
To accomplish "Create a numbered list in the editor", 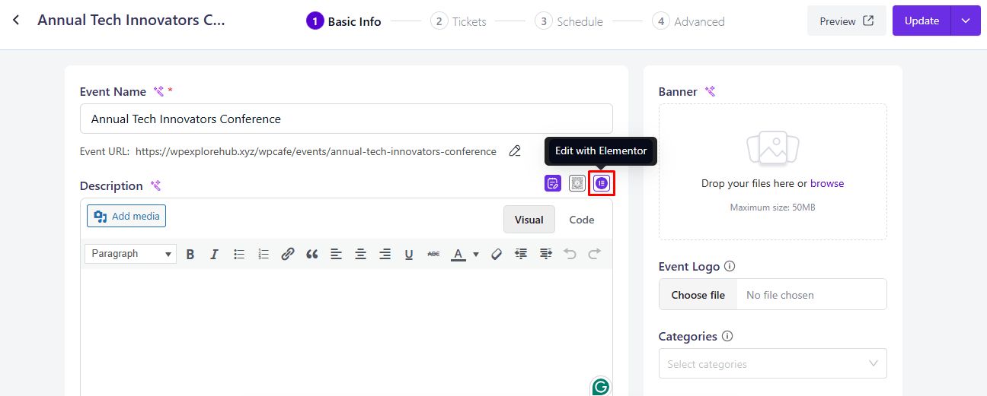I will tap(264, 255).
